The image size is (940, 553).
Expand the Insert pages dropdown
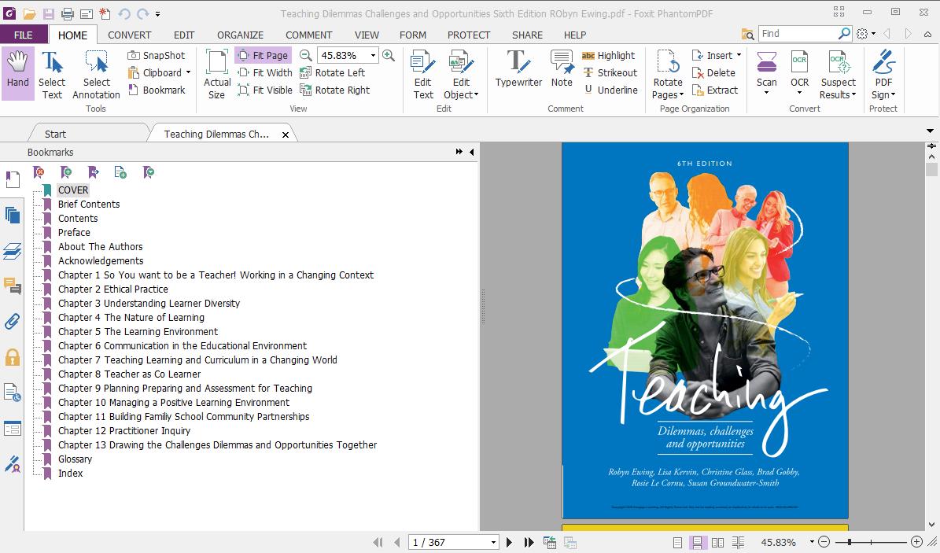point(739,55)
